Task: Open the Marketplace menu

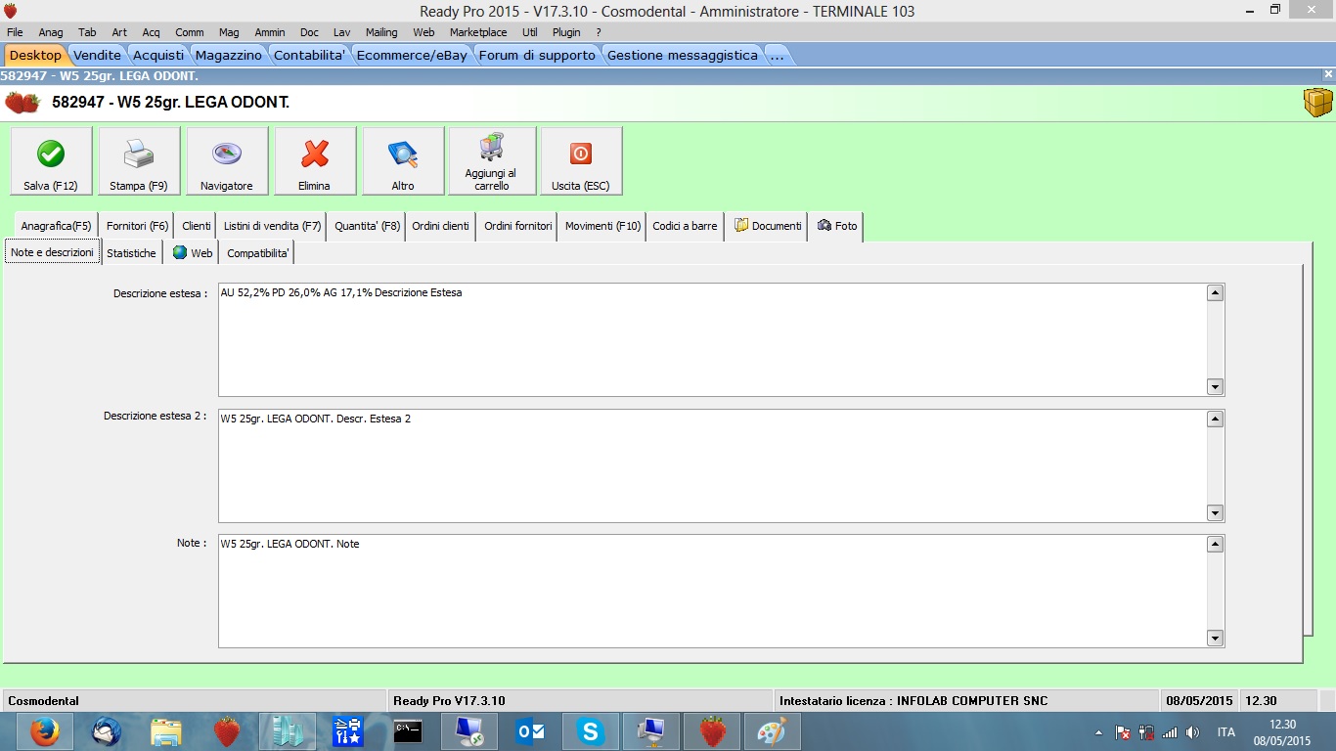Action: (x=478, y=32)
